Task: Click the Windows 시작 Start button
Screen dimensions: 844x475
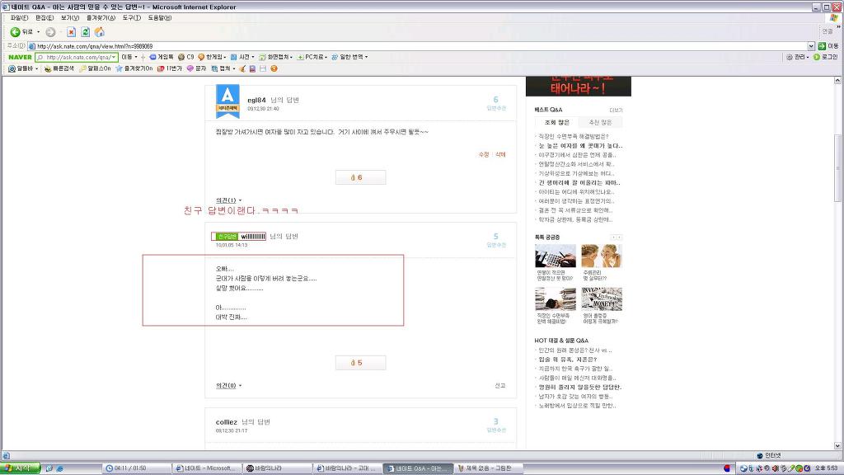Action: 21,468
